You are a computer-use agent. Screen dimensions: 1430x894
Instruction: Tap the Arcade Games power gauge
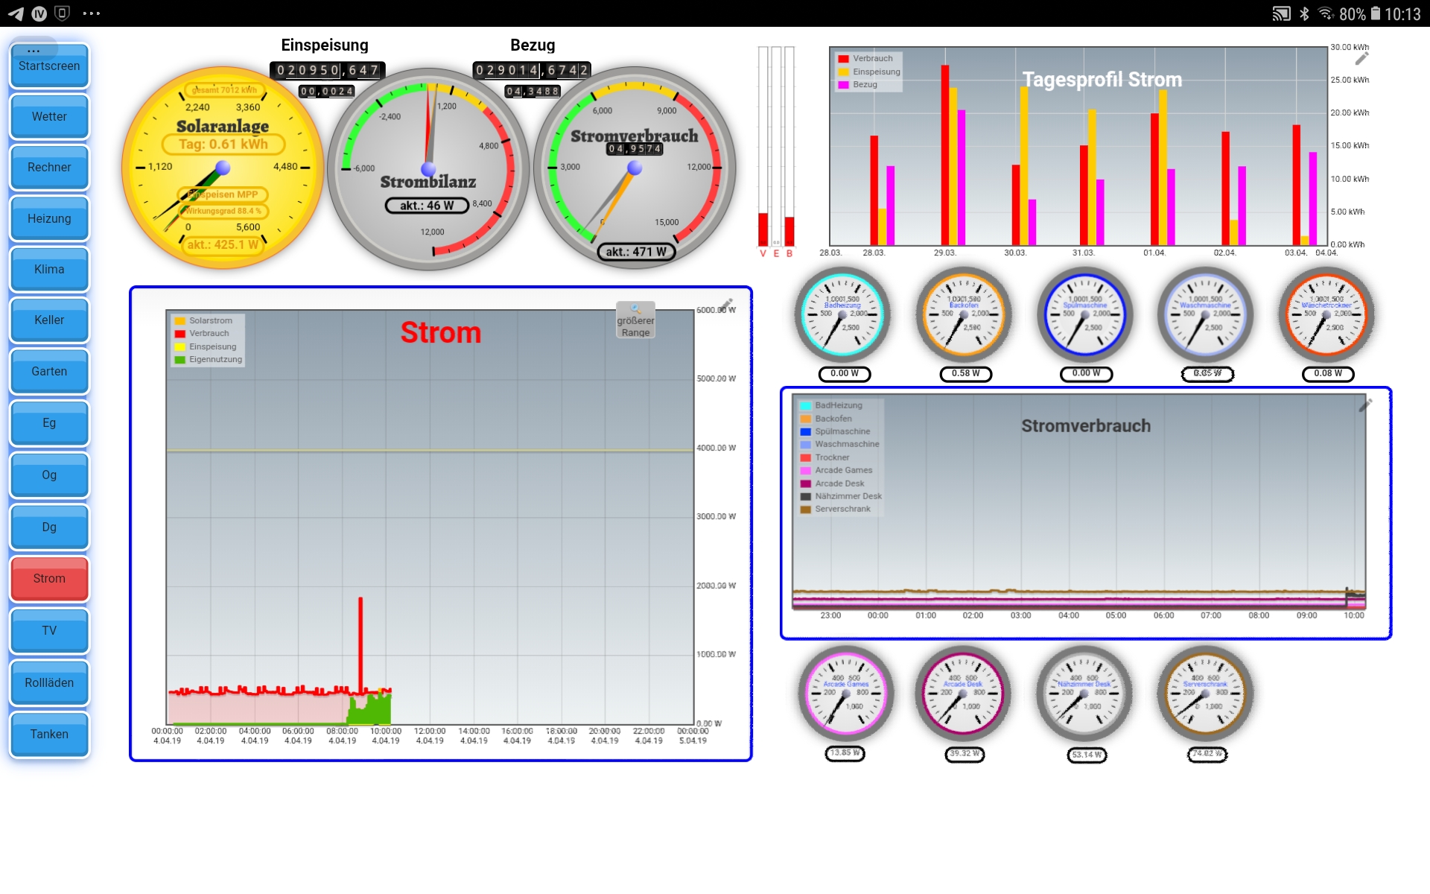[x=845, y=694]
